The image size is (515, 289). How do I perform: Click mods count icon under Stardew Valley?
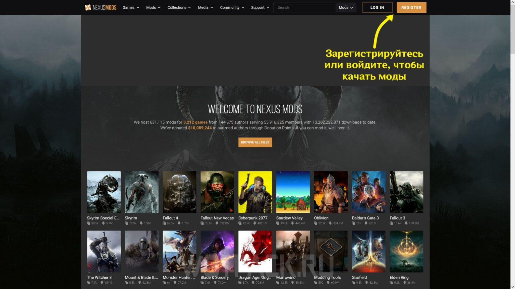(278, 223)
